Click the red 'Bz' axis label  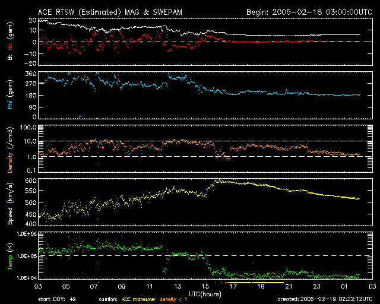(10, 47)
